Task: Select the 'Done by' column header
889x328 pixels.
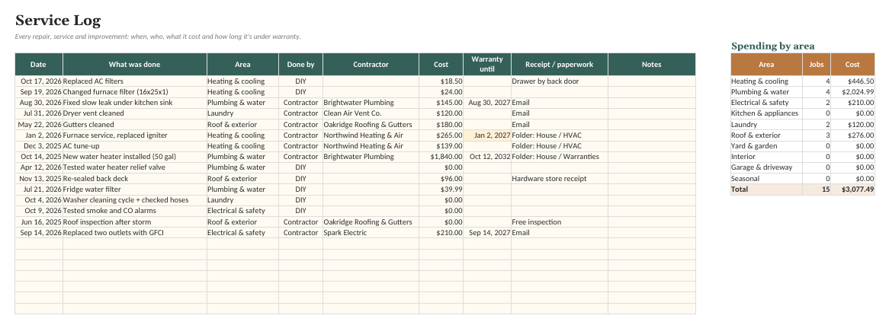Action: point(300,65)
